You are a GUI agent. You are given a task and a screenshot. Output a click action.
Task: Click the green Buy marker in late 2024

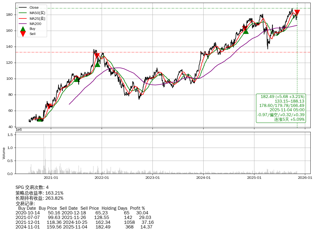coord(246,31)
